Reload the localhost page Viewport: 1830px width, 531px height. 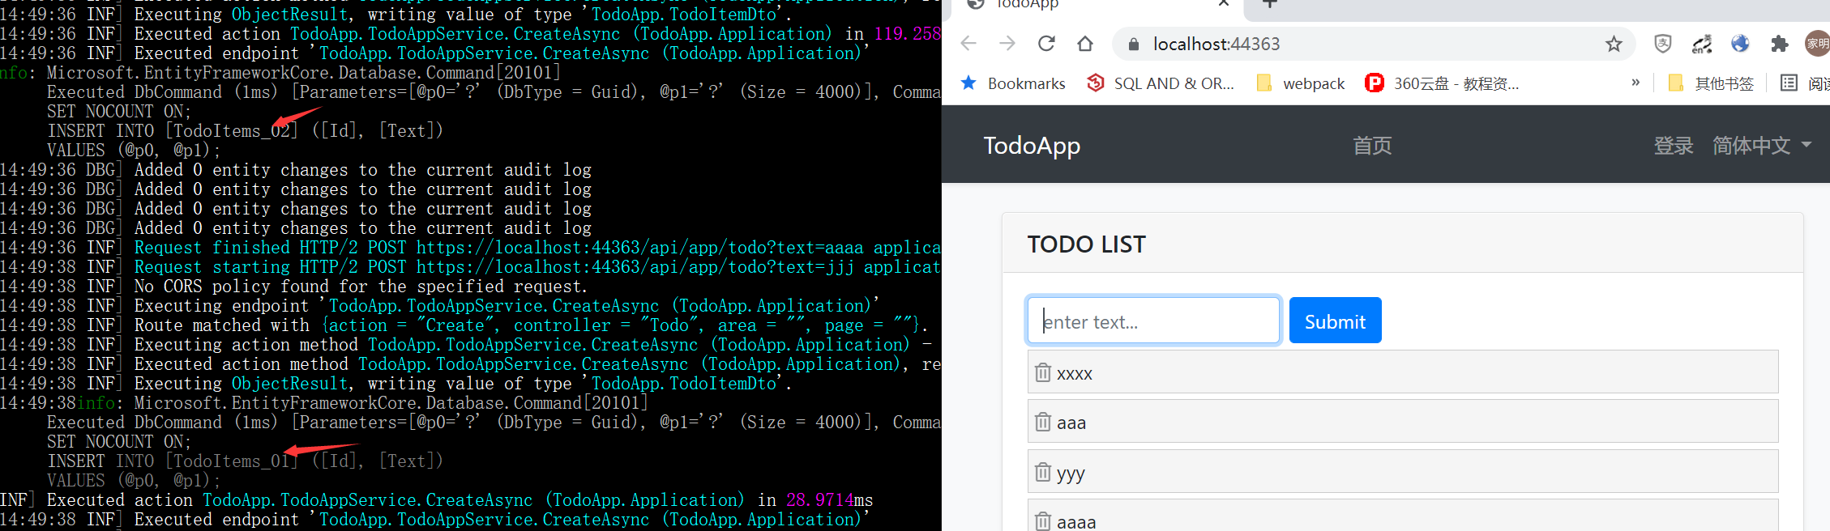1046,44
